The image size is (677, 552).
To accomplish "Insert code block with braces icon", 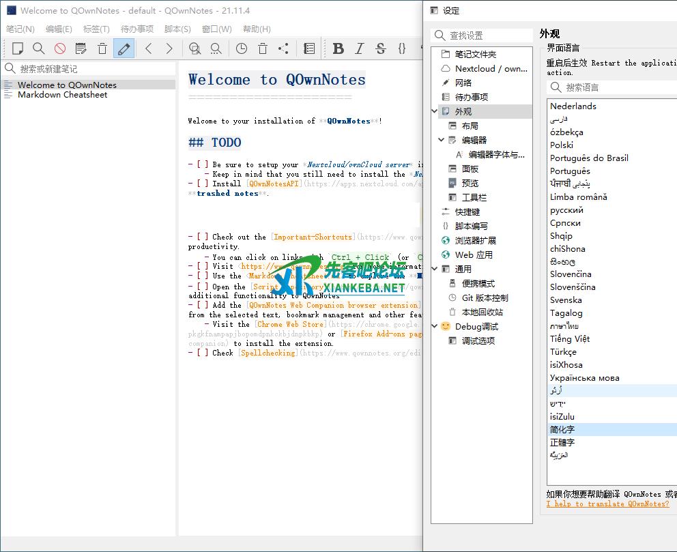I will (x=402, y=48).
